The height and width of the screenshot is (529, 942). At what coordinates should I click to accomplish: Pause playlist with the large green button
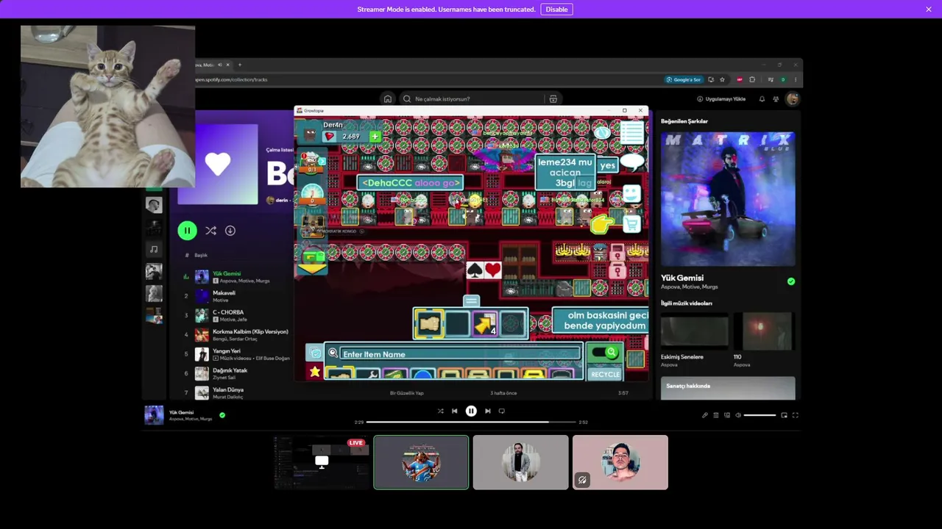[x=187, y=231]
